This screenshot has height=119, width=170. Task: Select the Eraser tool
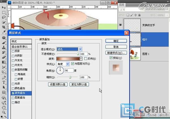[x=4, y=57]
